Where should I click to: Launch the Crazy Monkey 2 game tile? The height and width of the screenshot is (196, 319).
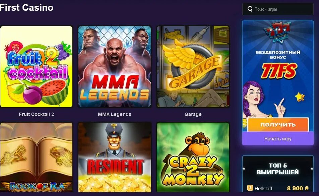click(x=193, y=157)
